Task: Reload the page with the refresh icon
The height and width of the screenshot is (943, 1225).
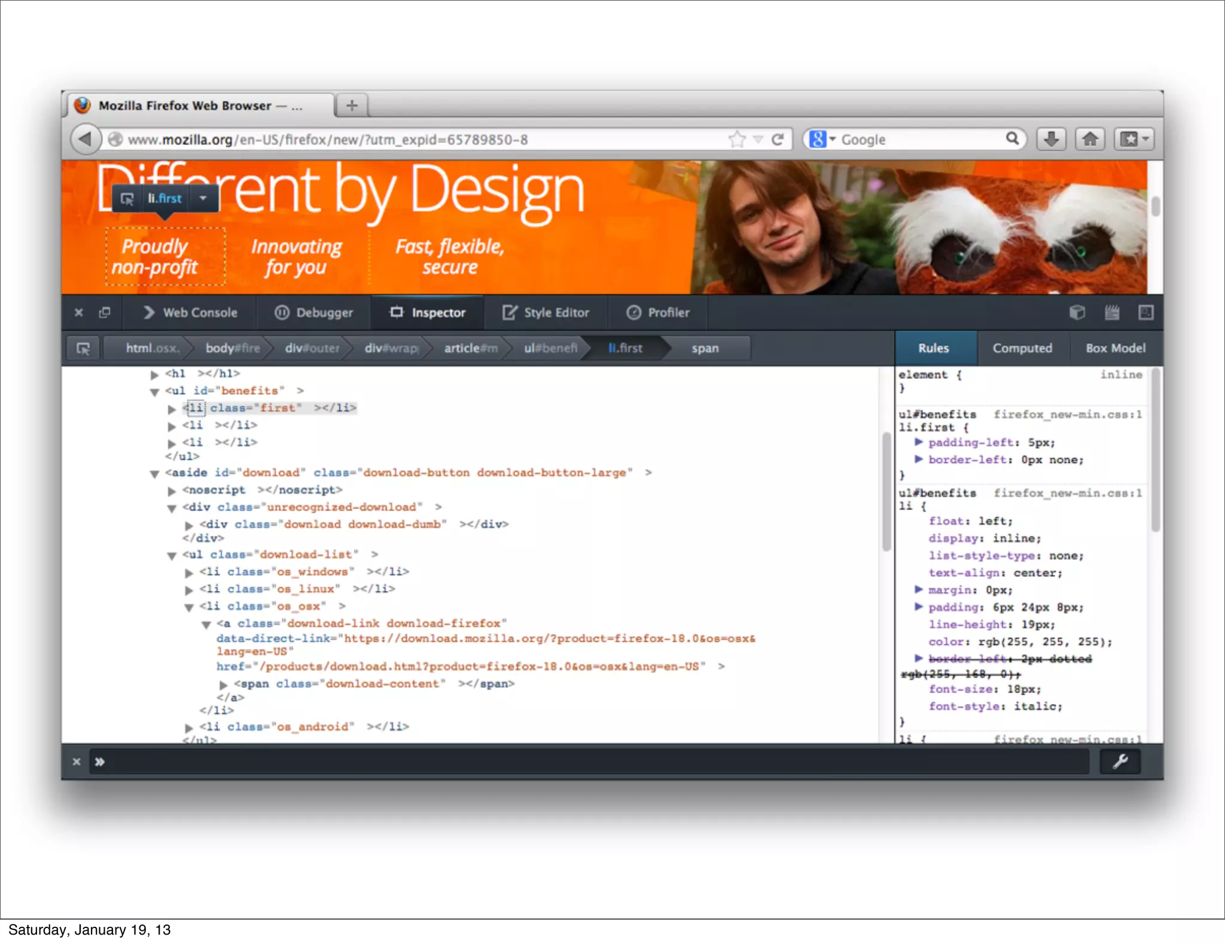Action: pyautogui.click(x=777, y=139)
